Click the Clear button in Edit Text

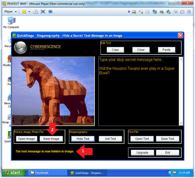click(141, 50)
